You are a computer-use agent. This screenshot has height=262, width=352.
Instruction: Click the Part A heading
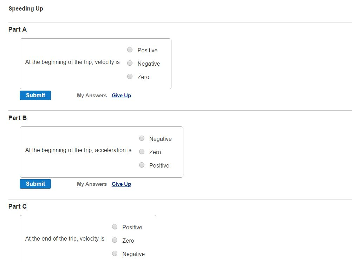(x=18, y=30)
